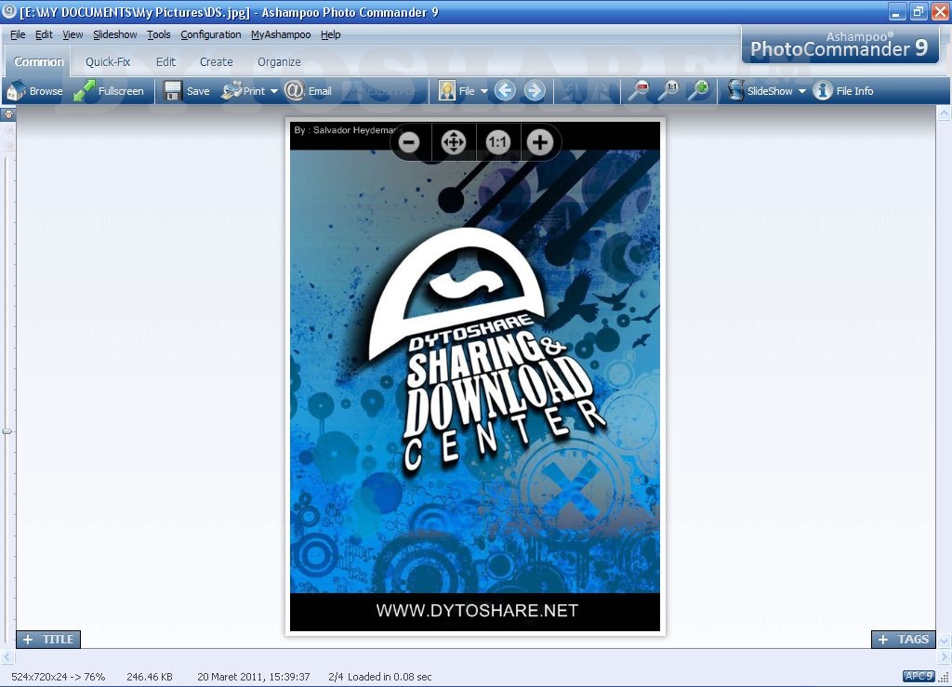This screenshot has height=687, width=952.
Task: Set toolbar zoom to 1:1 magnifier
Action: coord(668,91)
